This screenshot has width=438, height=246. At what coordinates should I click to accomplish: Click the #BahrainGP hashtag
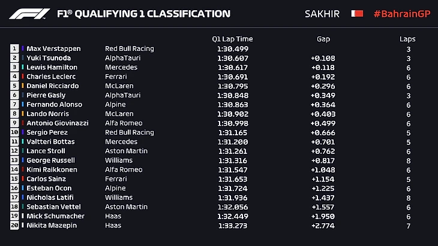tap(401, 13)
